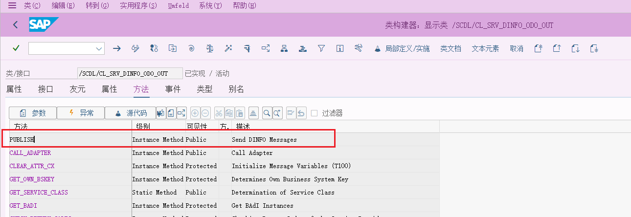Select the GET_SERVICE_CLASS method
This screenshot has height=217, width=631.
pos(39,192)
